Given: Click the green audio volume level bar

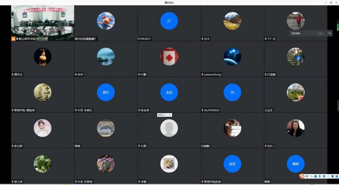Looking at the screenshot, I should [337, 25].
